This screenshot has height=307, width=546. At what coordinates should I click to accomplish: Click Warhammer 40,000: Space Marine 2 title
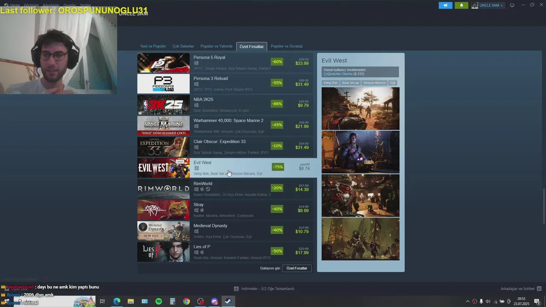229,121
